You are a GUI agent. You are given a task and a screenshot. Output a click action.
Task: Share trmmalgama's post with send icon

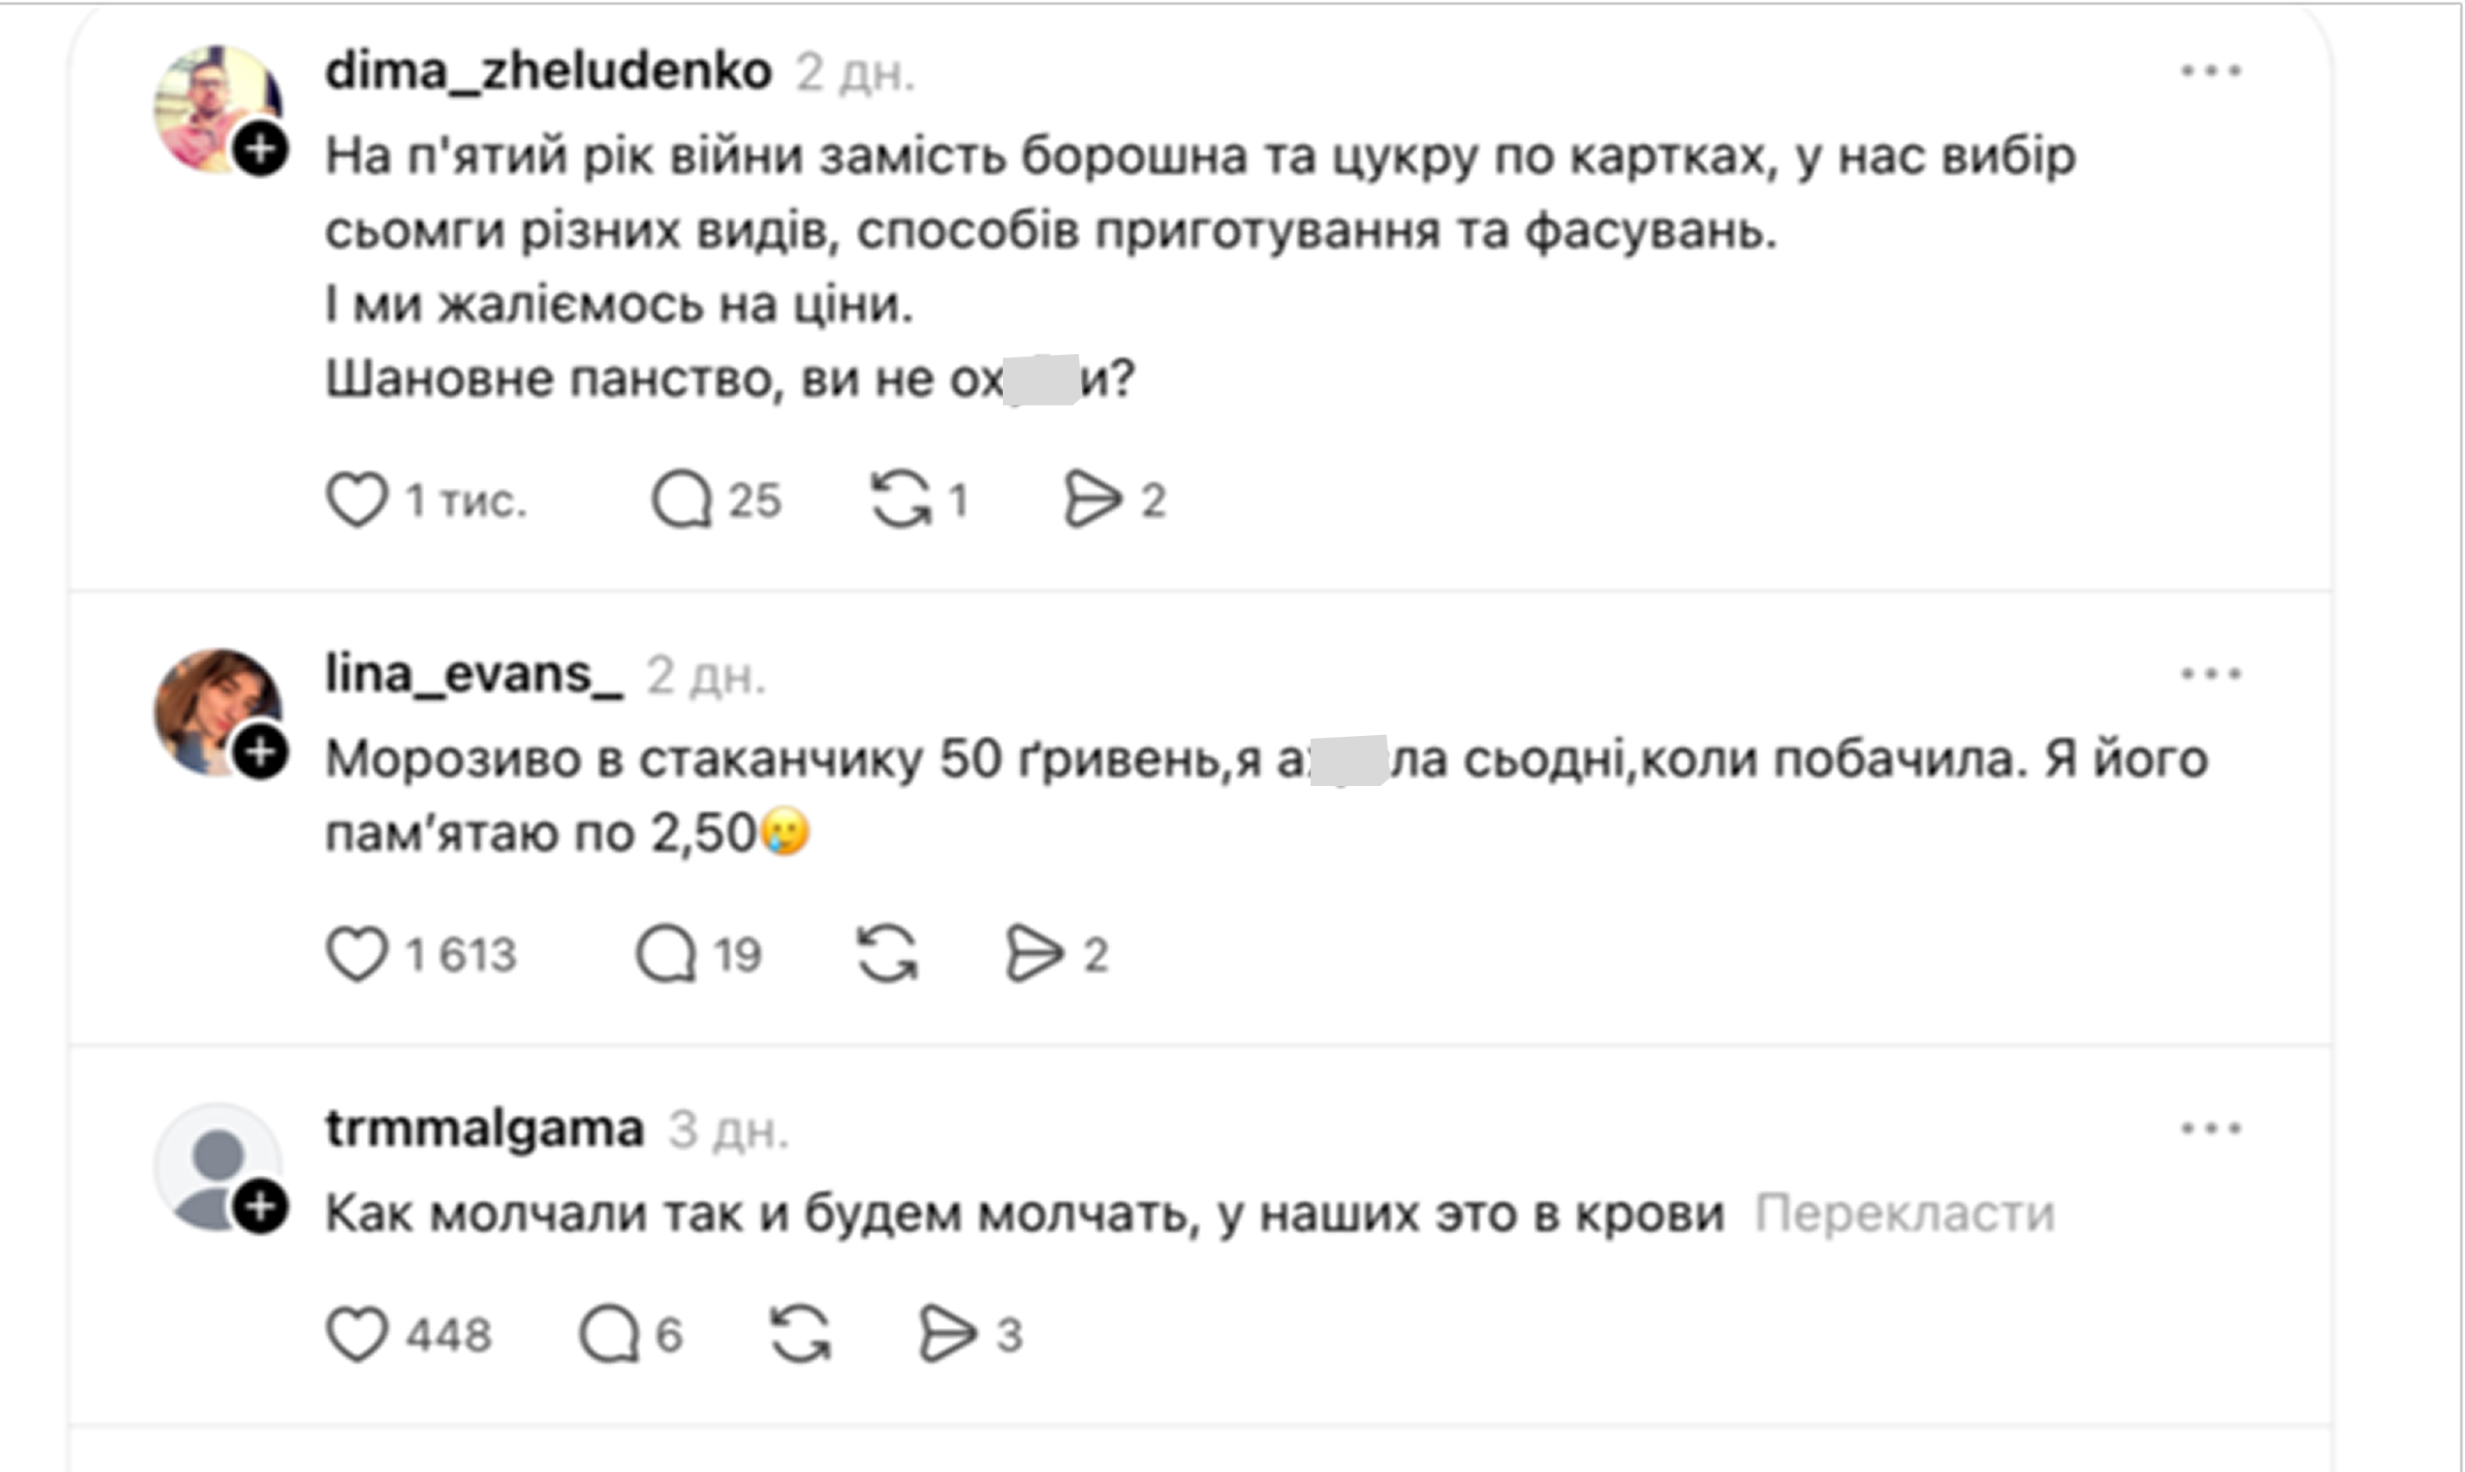pyautogui.click(x=948, y=1334)
